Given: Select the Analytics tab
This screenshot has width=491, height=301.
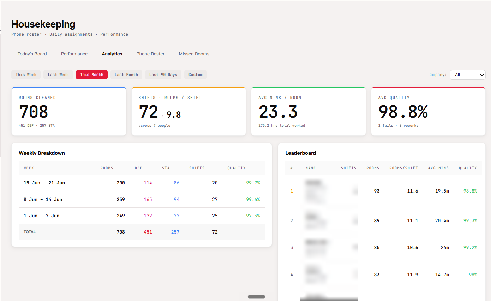Looking at the screenshot, I should coord(112,54).
